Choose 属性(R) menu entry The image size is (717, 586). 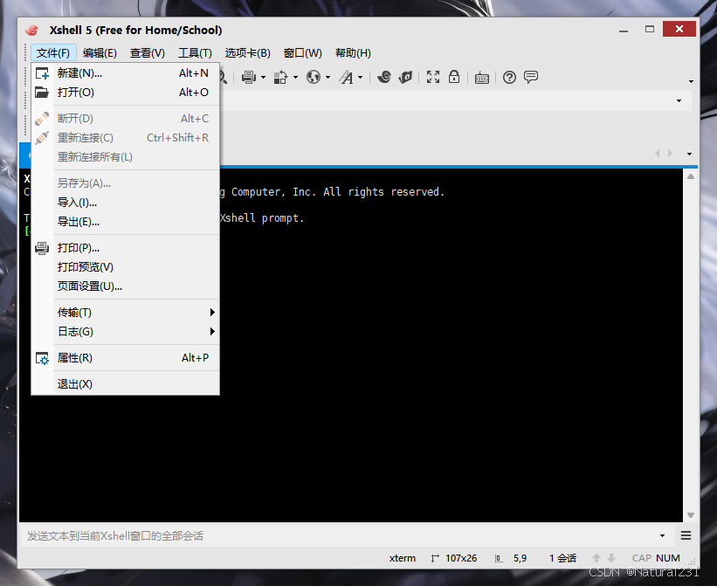[x=125, y=358]
